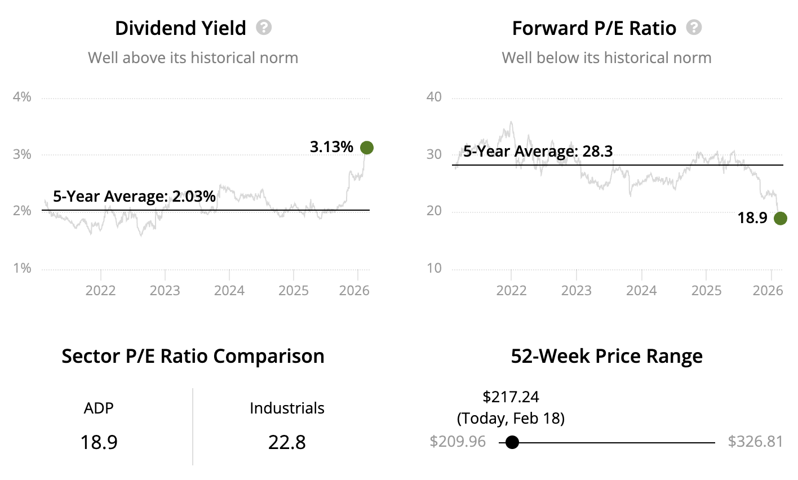Click the $217.24 current price label
This screenshot has height=480, width=798.
pyautogui.click(x=511, y=397)
